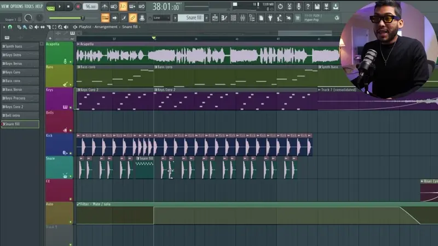Open the shopping cart content library icon
Screen dimensions: 438x246
point(298,18)
